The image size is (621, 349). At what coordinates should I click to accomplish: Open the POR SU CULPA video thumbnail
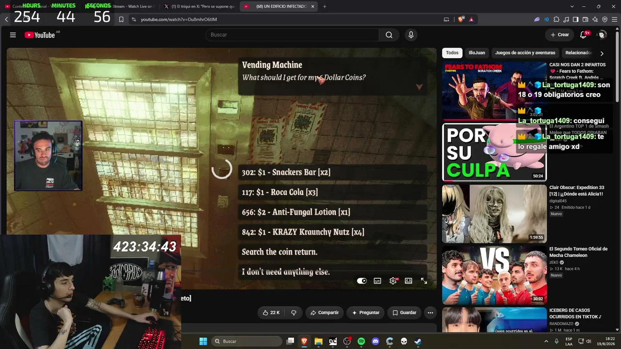pos(494,152)
